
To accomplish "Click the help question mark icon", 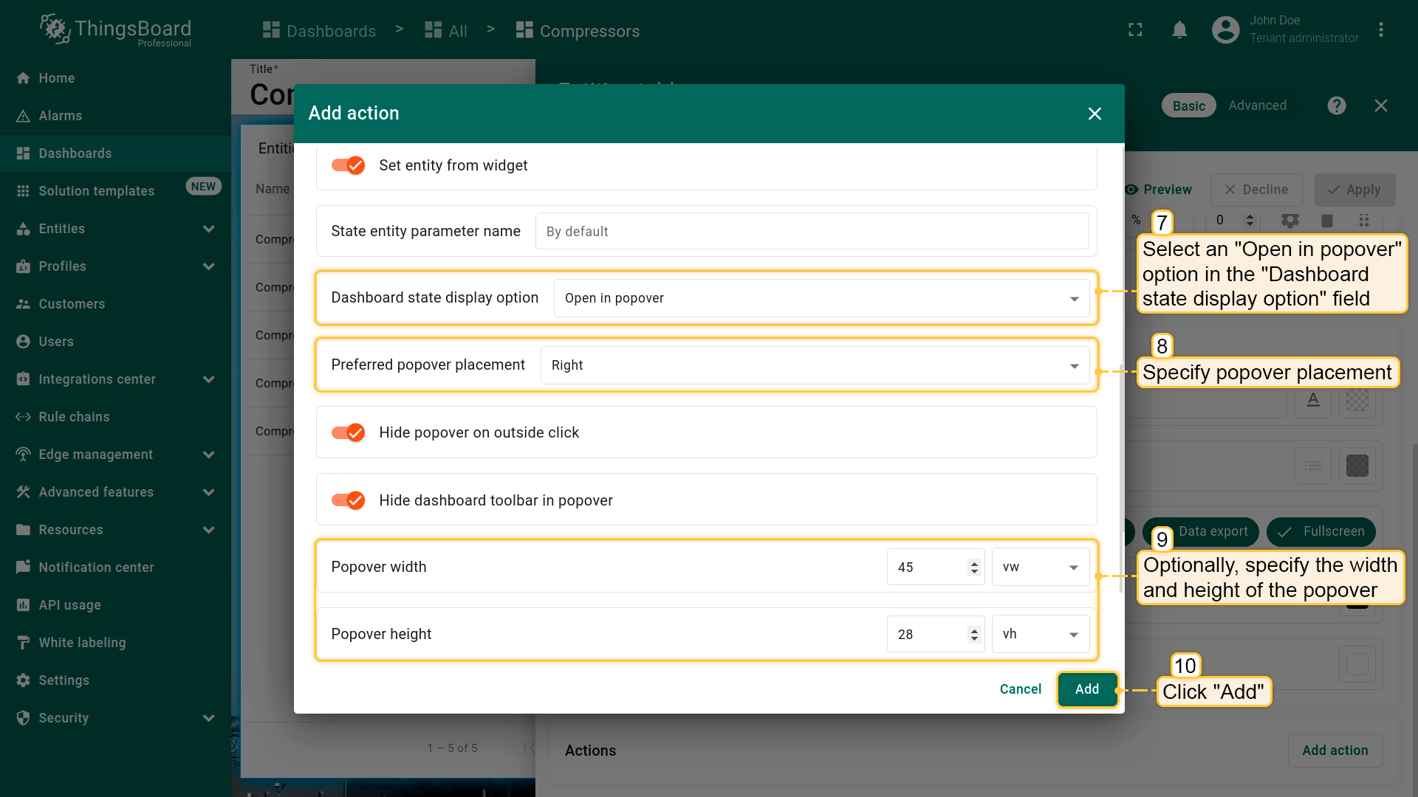I will [x=1336, y=106].
